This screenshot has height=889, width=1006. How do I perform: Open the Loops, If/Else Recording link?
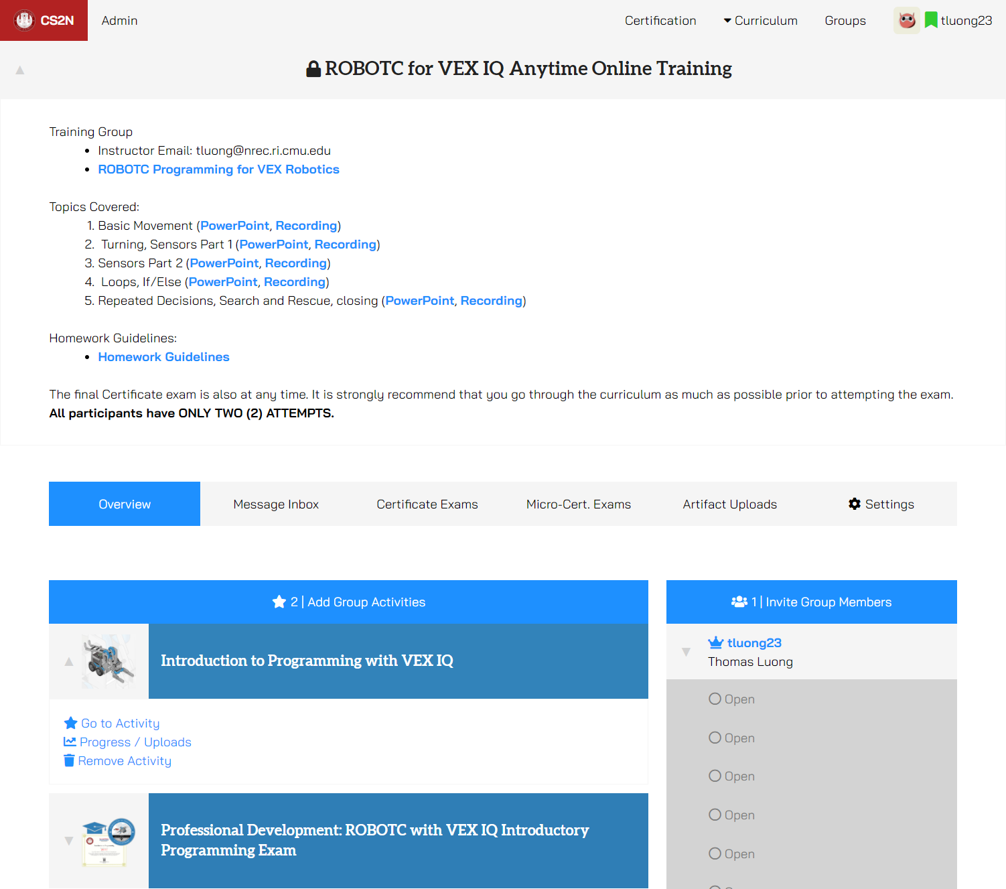pyautogui.click(x=294, y=282)
